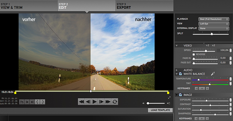Click the Load Template button
233x121 pixels.
tap(160, 110)
